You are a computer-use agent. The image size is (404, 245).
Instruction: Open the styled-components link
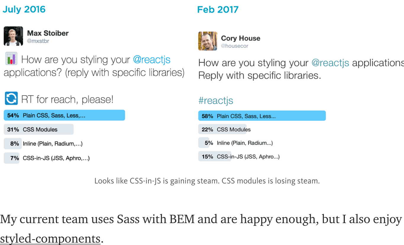[x=50, y=238]
